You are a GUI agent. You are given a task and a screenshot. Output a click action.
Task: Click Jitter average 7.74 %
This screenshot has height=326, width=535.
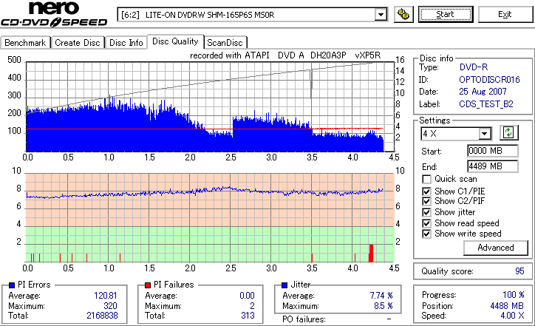tap(381, 296)
